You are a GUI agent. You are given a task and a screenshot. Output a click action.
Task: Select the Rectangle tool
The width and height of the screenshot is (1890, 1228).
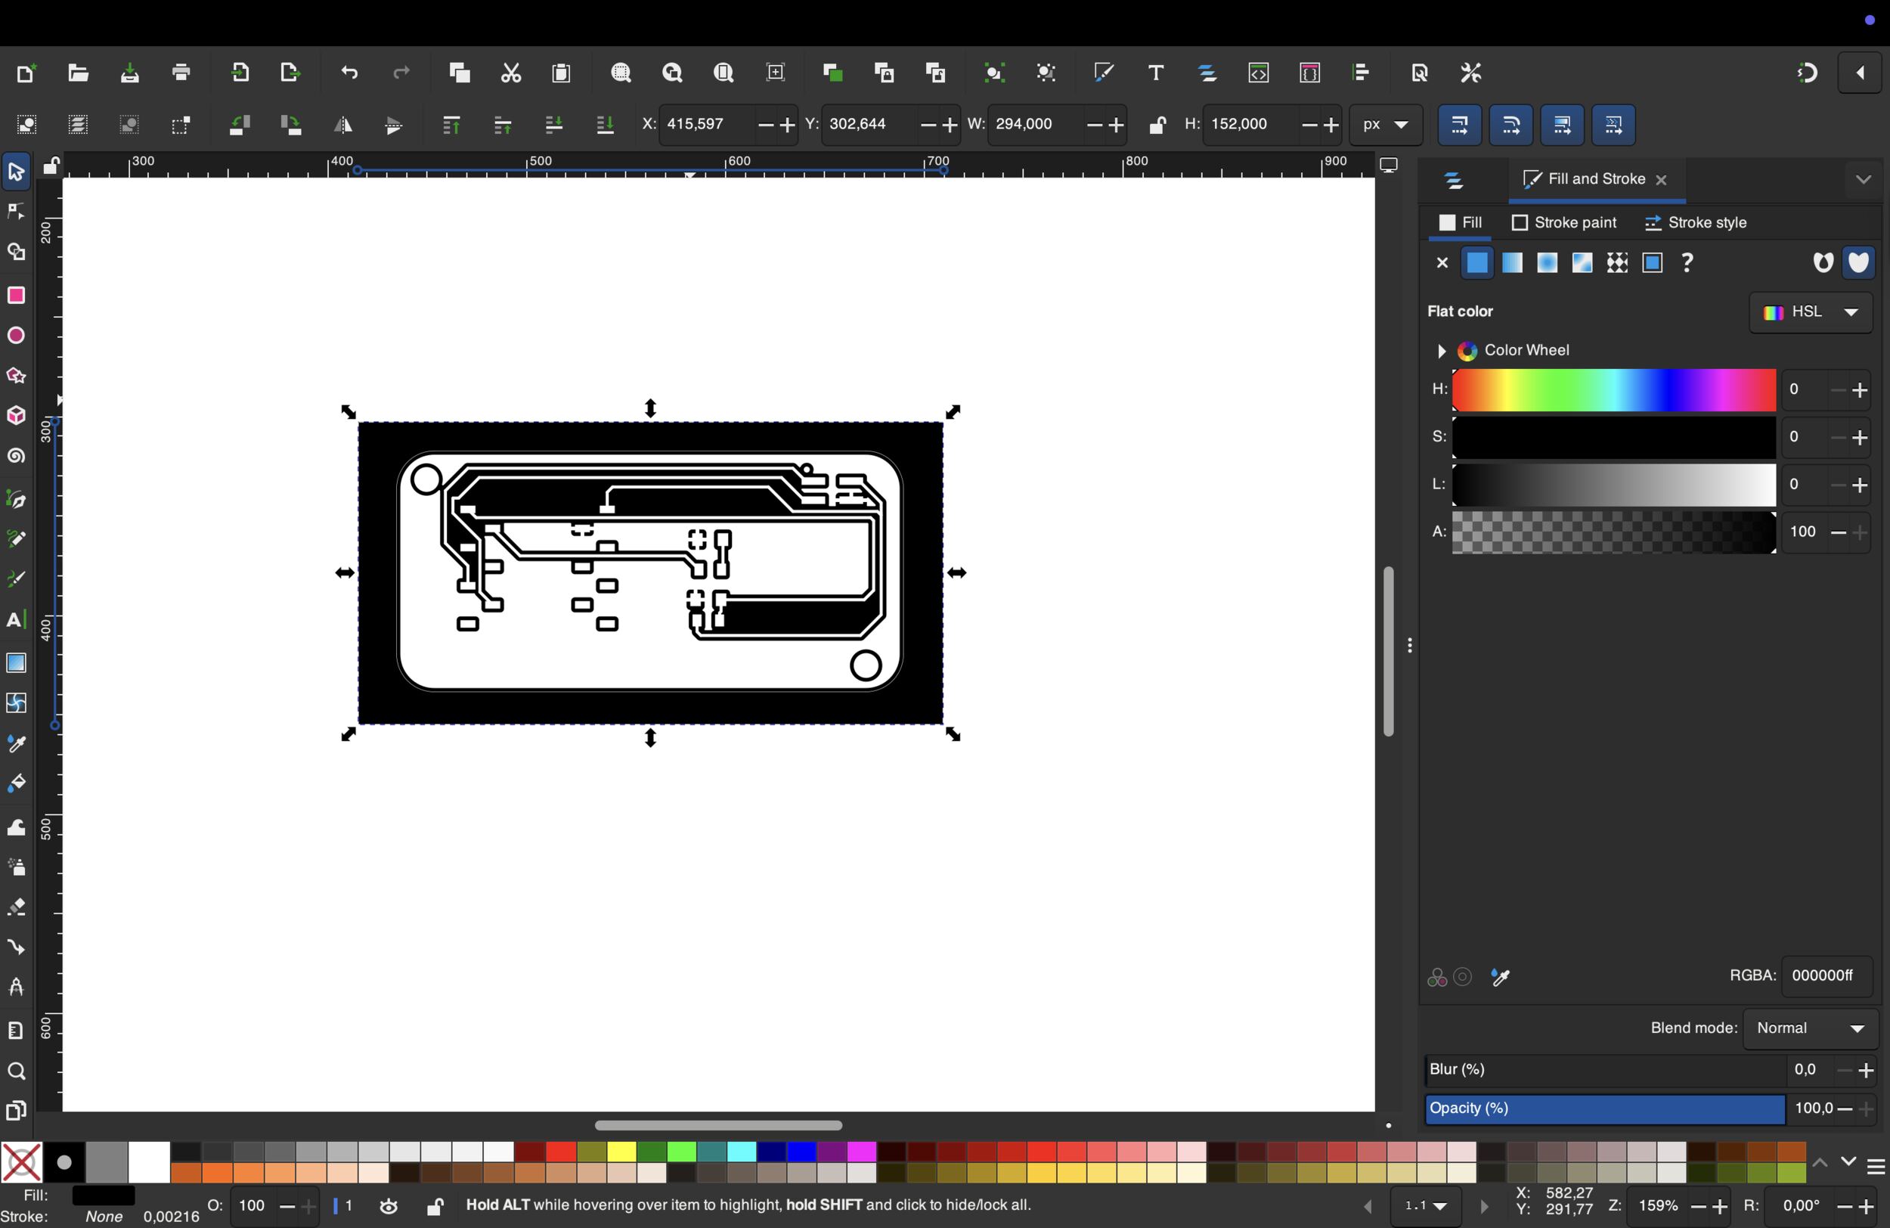click(16, 296)
